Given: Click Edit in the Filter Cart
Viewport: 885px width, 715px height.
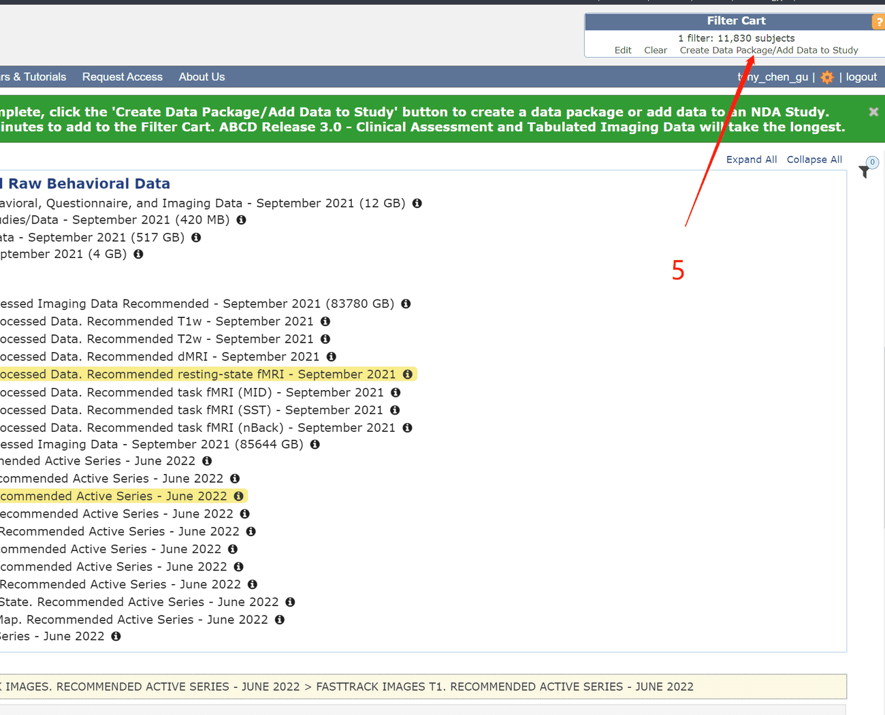Looking at the screenshot, I should click(x=623, y=50).
